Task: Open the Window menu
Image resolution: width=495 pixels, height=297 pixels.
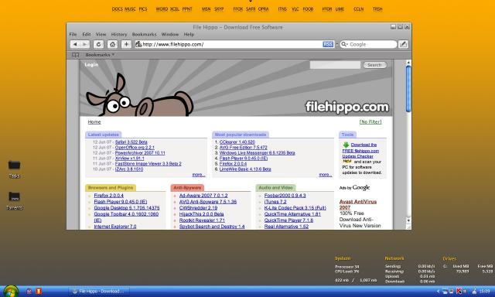Action: [170, 34]
